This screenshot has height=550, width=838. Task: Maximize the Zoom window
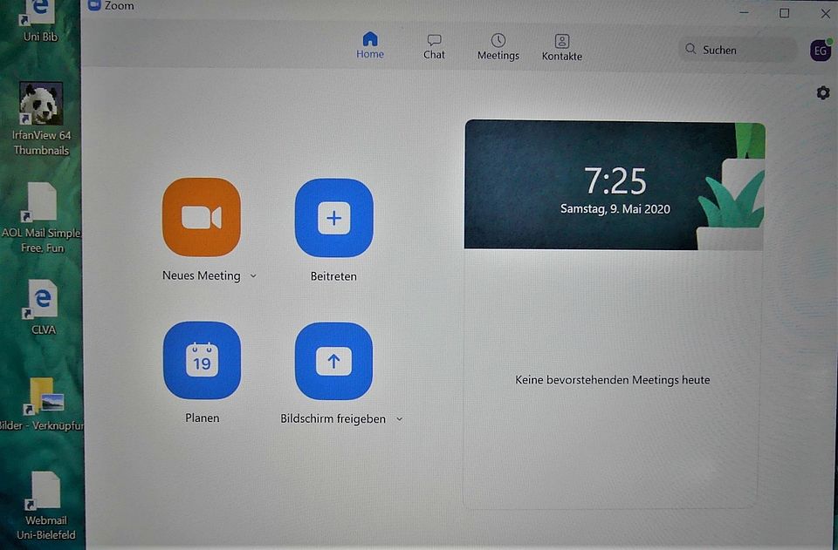(784, 13)
